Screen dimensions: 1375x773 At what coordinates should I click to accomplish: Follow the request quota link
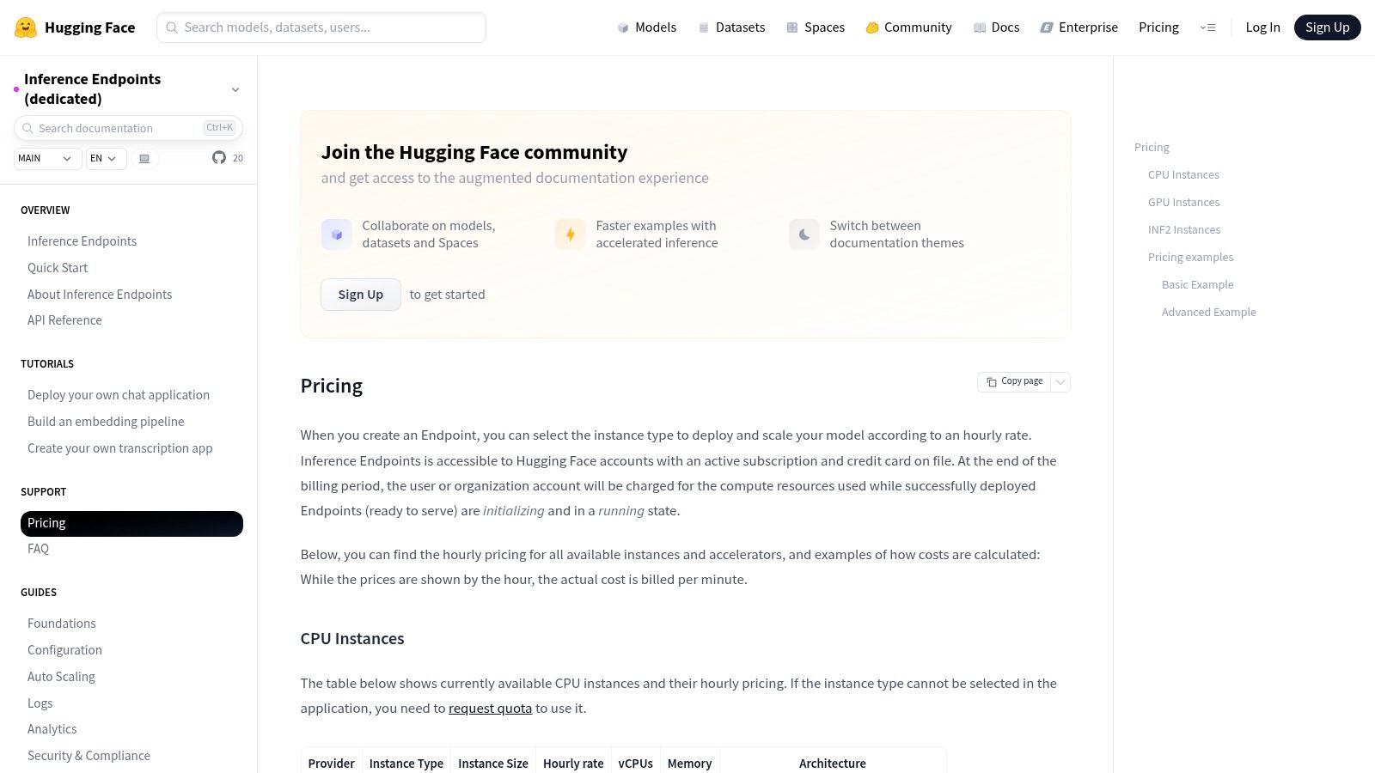coord(490,708)
